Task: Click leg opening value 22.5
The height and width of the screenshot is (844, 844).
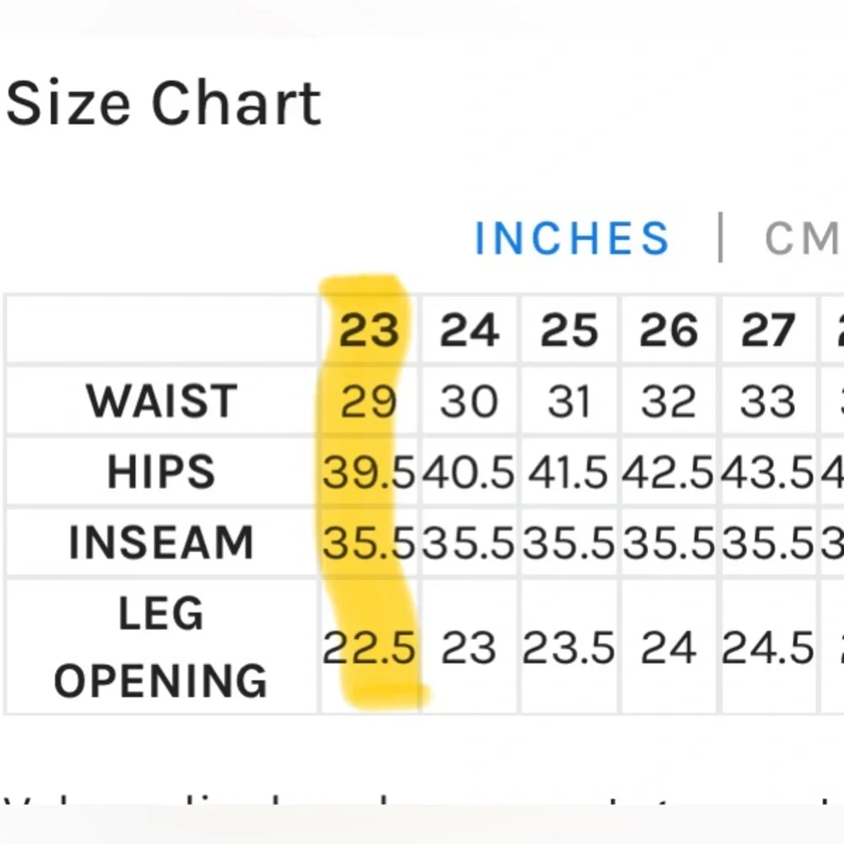Action: click(369, 648)
